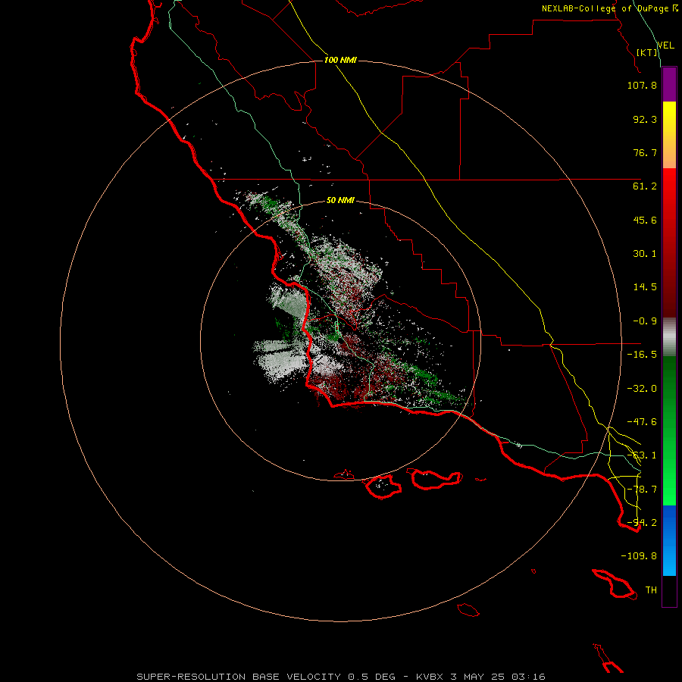Pick the purple segment of the velocity colorbar
This screenshot has height=682, width=682.
point(669,84)
